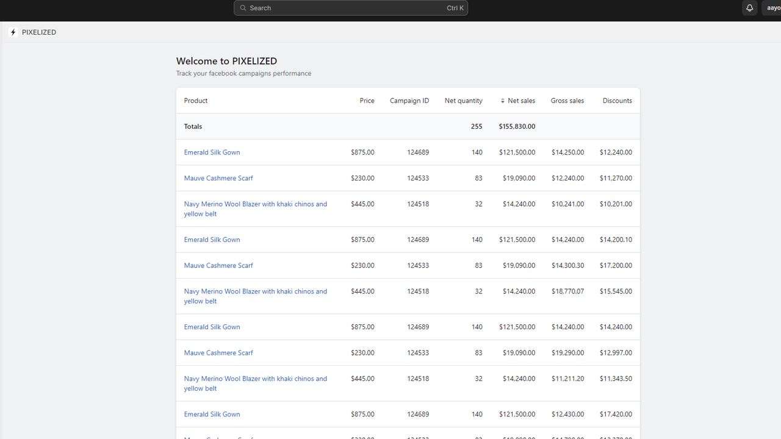Click price $875.00 in the $14,250.00 gross sales row
The image size is (781, 439).
pos(362,152)
